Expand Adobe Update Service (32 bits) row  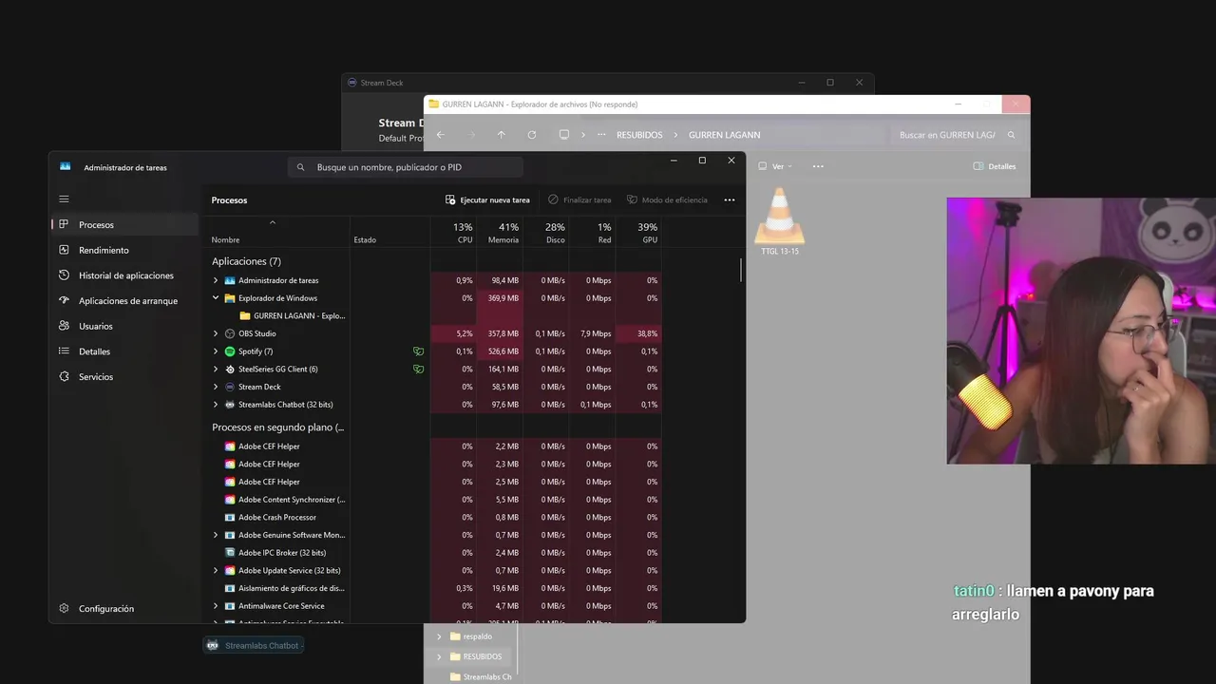pyautogui.click(x=216, y=570)
